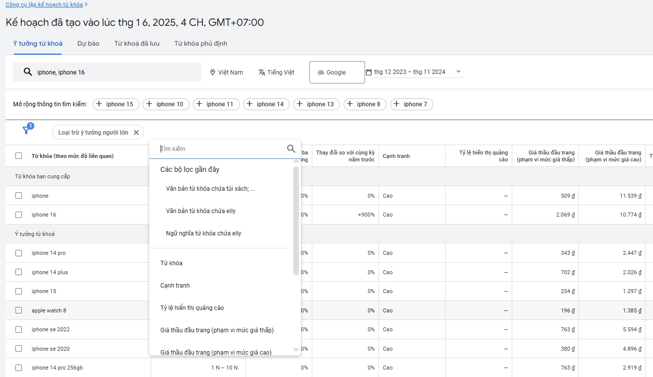
Task: Tick the iphone 15 row checkbox
Action: 19,291
